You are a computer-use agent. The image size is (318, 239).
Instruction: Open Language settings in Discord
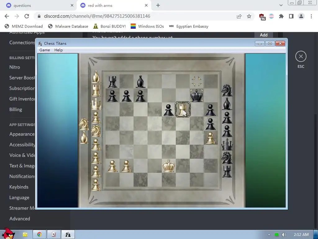coord(19,198)
